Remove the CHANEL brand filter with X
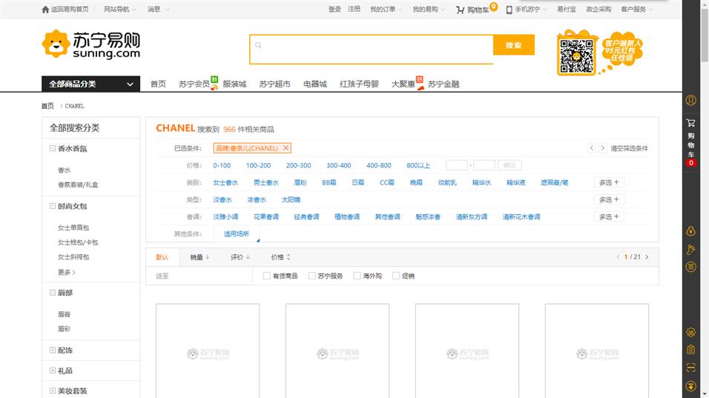The height and width of the screenshot is (398, 709). point(286,147)
